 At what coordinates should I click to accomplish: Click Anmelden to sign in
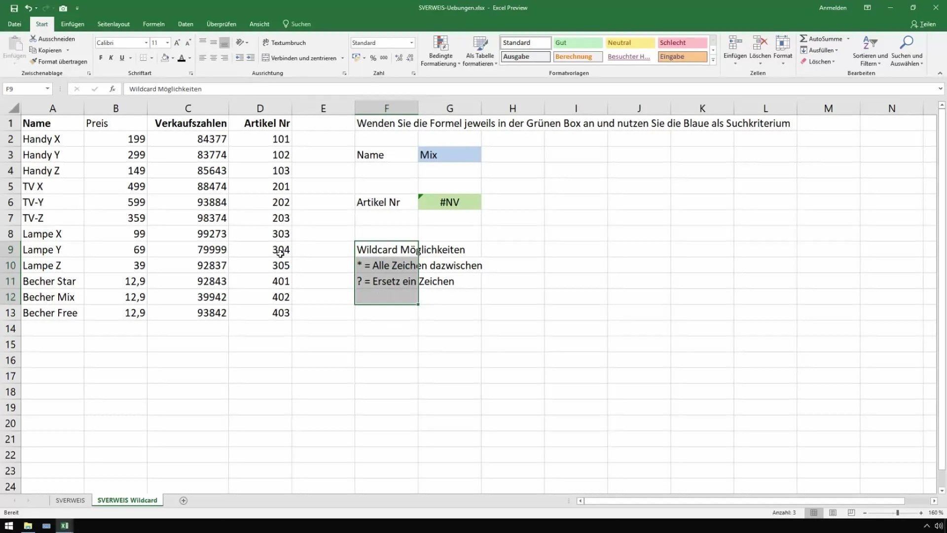pos(833,8)
